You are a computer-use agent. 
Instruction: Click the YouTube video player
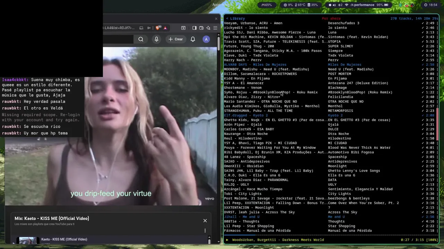[x=111, y=126]
